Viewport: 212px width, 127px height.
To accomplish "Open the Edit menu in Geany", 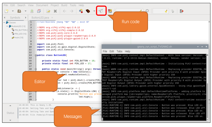I will [x=13, y=5].
